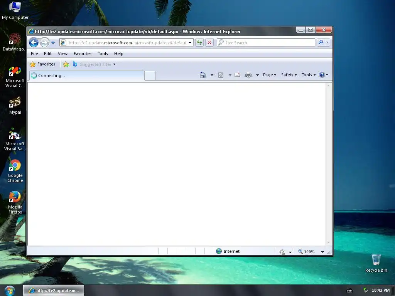Viewport: 395px width, 296px height.
Task: Stop loading with the red X button
Action: [209, 42]
